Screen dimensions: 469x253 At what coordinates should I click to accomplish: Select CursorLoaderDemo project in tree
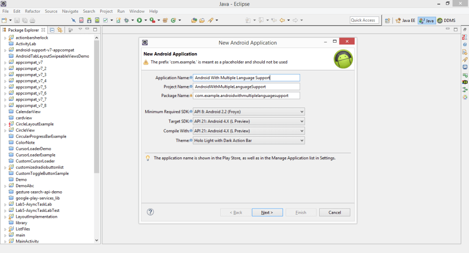(33, 149)
